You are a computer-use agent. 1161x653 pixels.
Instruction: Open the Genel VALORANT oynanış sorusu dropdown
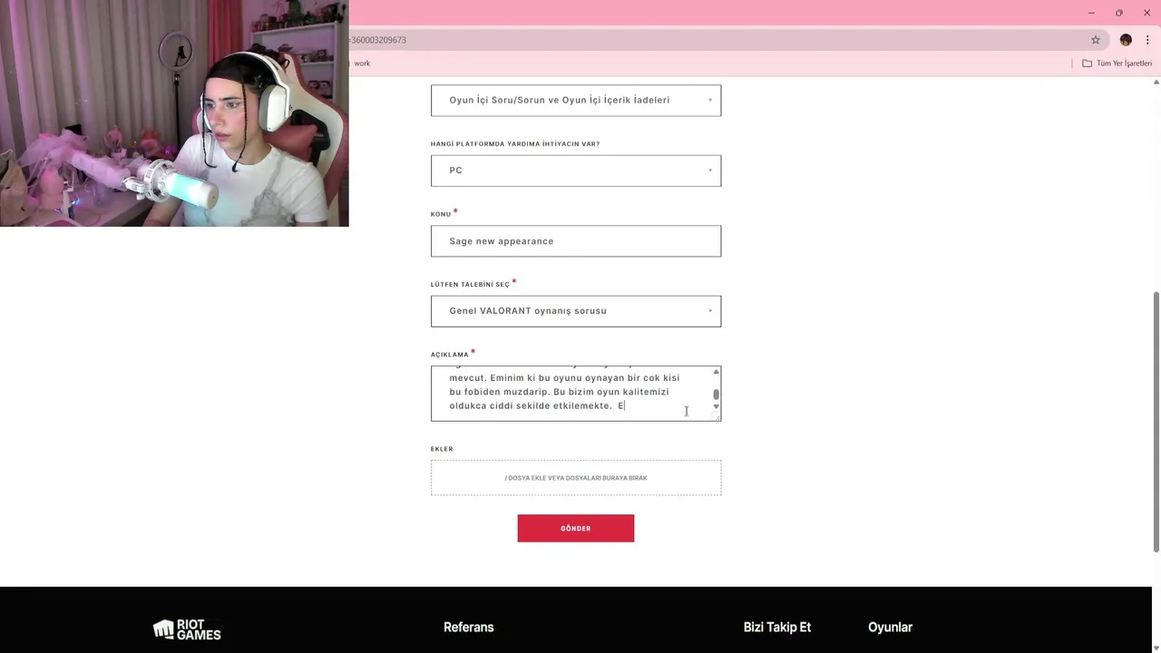coord(576,311)
